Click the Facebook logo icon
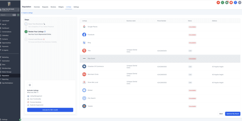The width and height of the screenshot is (242, 121). tap(84, 35)
